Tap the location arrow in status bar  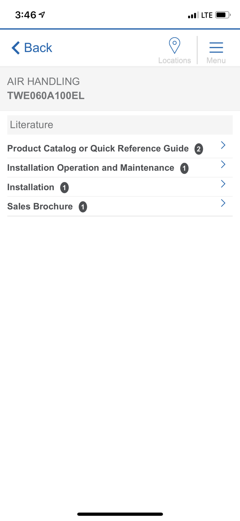tap(42, 15)
